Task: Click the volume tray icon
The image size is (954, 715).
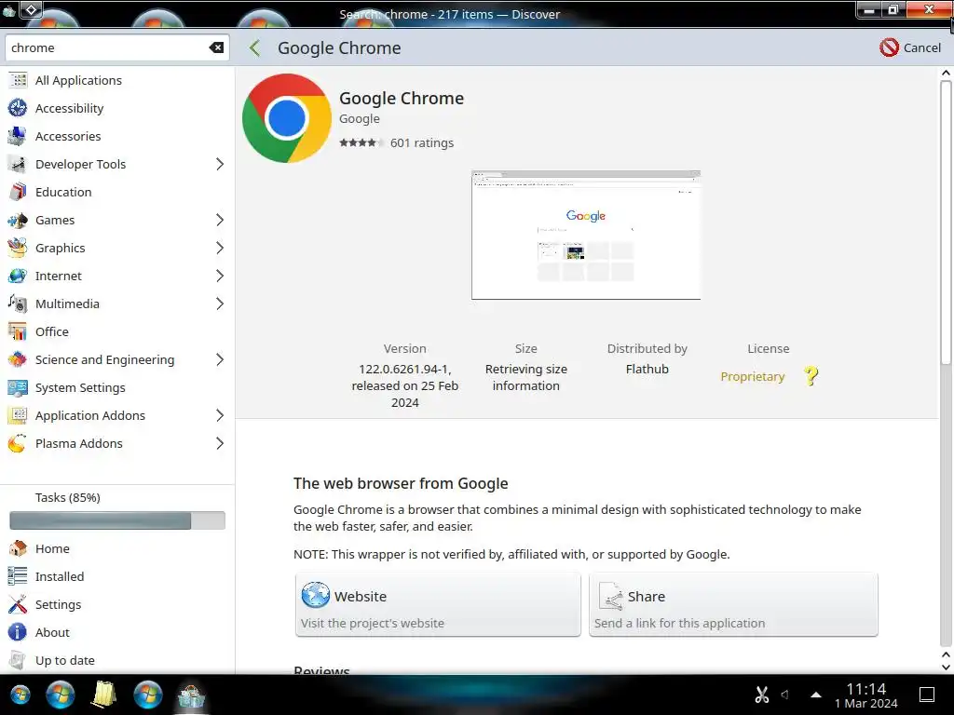Action: (x=785, y=695)
